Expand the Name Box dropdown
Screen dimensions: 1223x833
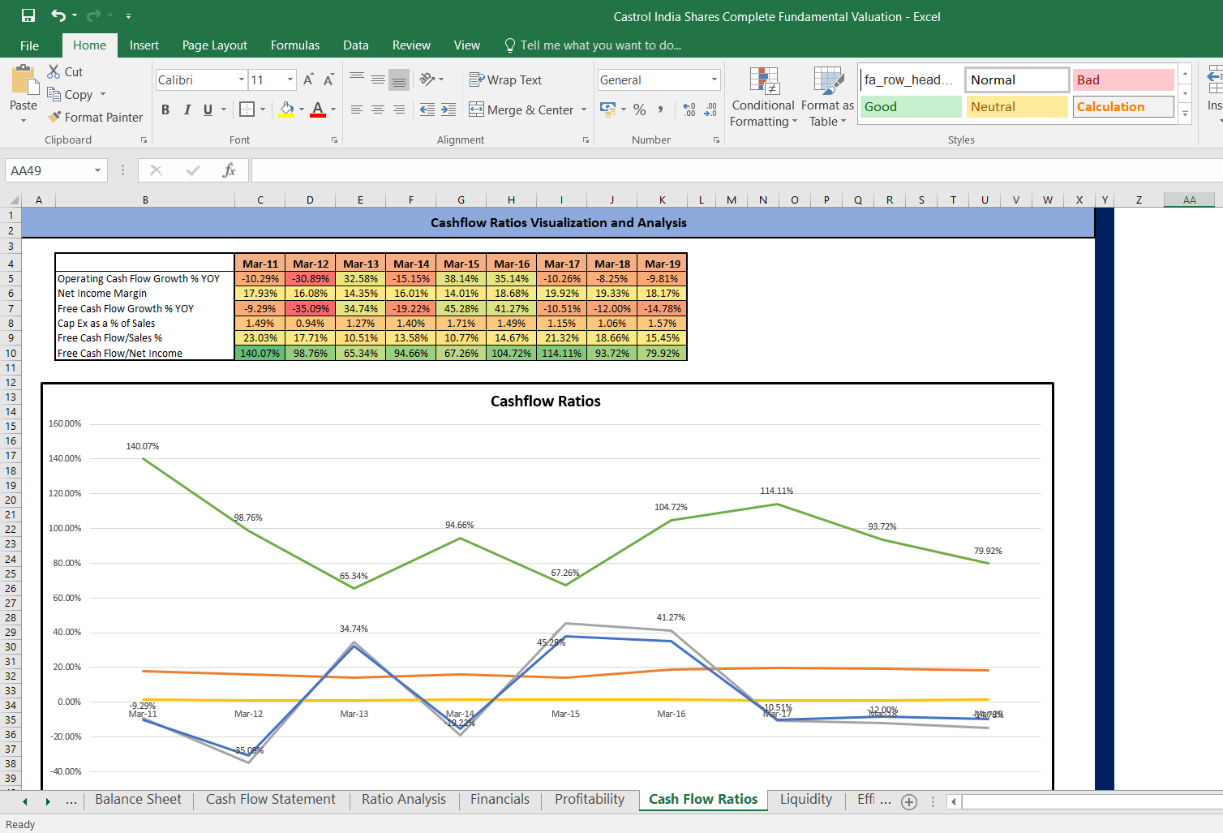[x=97, y=170]
